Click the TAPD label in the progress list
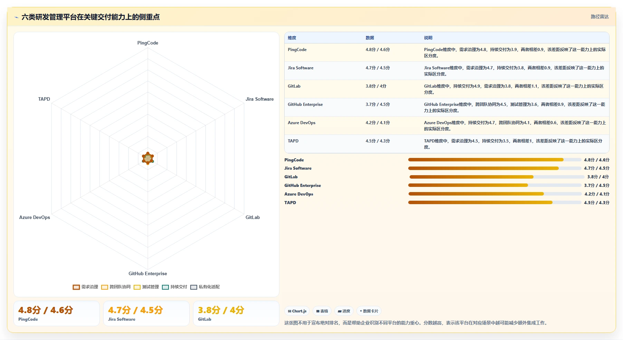The width and height of the screenshot is (623, 340). point(290,203)
